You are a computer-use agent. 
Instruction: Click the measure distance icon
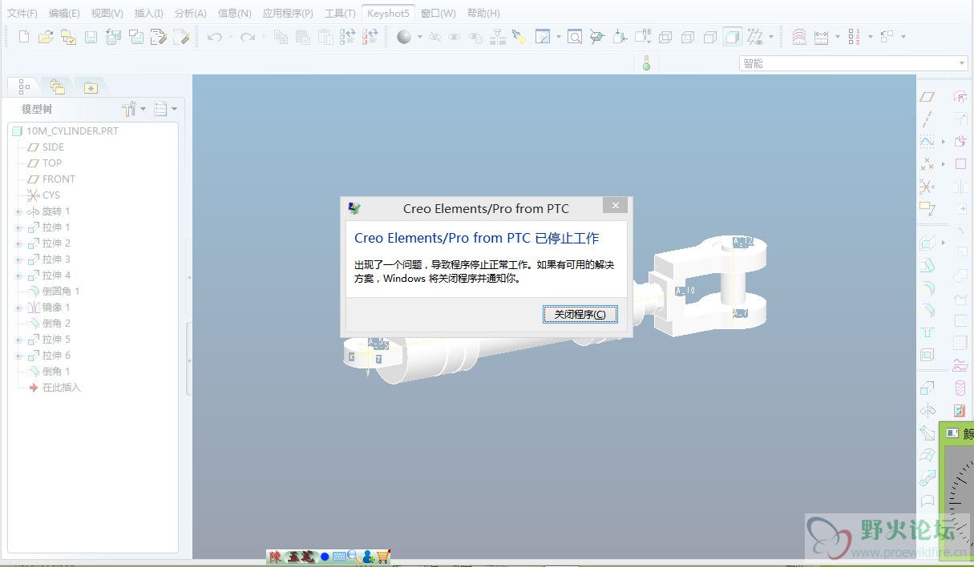click(x=821, y=37)
